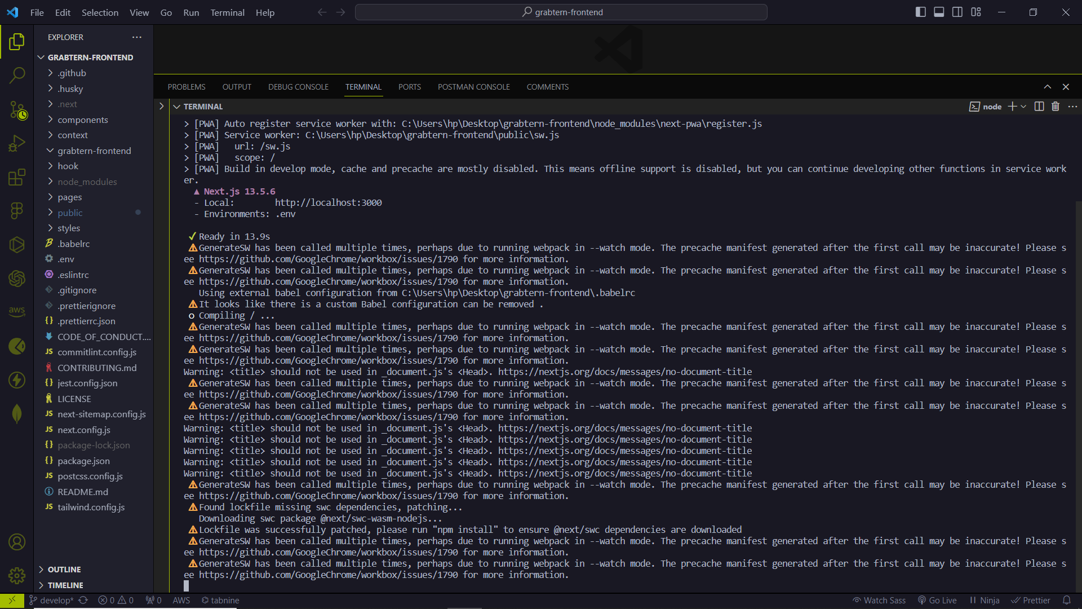Click the develop* branch indicator
The height and width of the screenshot is (609, 1082).
(55, 600)
